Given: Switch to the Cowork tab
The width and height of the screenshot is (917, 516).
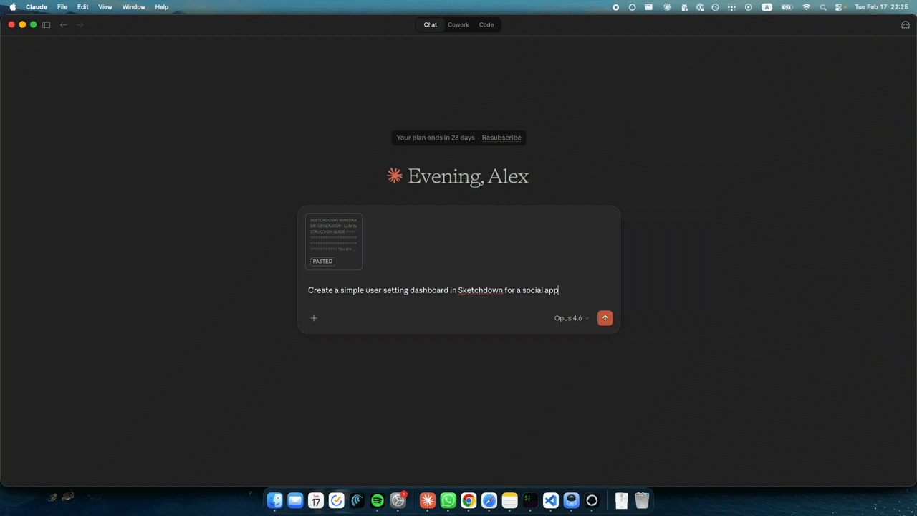Looking at the screenshot, I should tap(458, 24).
